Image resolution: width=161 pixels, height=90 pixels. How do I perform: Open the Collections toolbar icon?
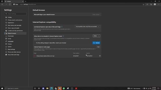(x=151, y=4)
